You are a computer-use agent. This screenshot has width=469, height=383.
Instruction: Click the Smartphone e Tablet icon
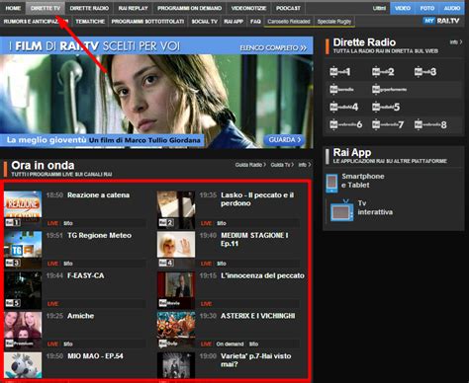tap(331, 183)
